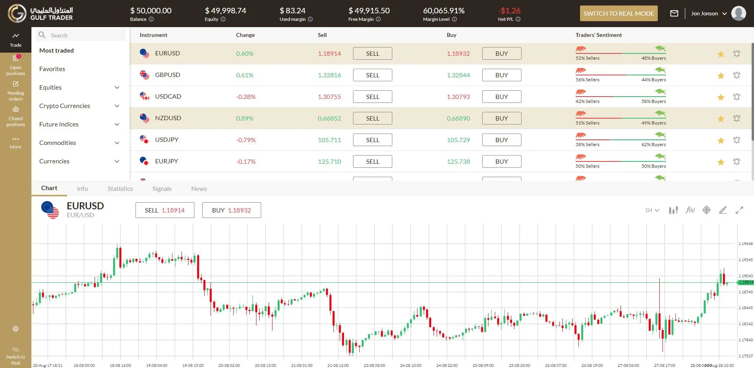The width and height of the screenshot is (754, 368).
Task: Show Net P/L info icon
Action: coord(518,19)
